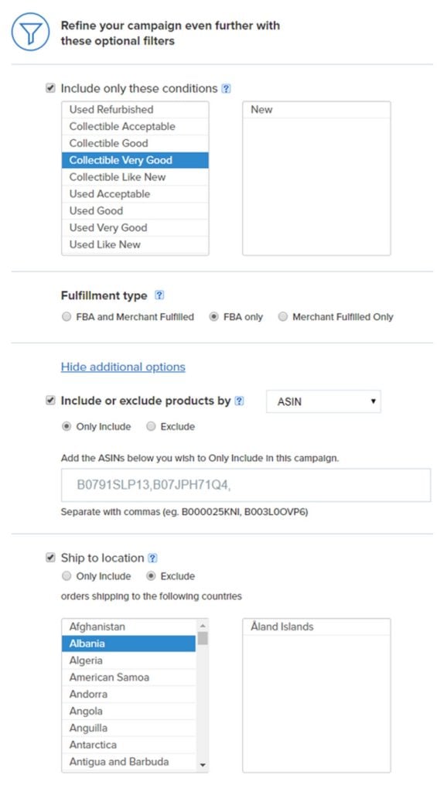Click the country list scroll-down arrow
The width and height of the screenshot is (447, 792).
tap(203, 765)
